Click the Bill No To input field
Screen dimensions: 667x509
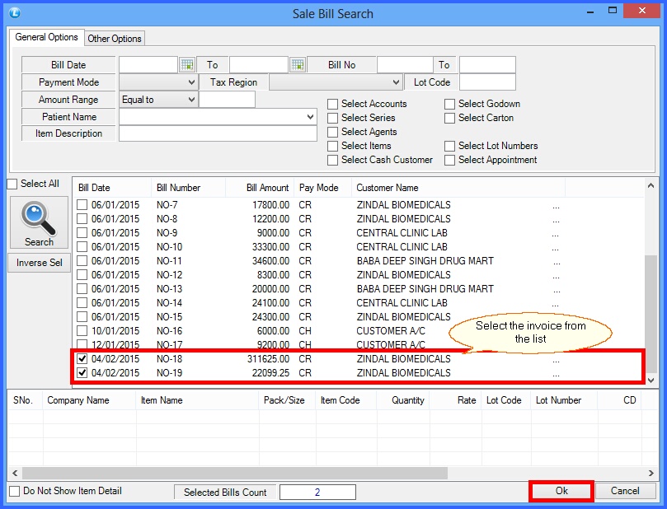487,65
